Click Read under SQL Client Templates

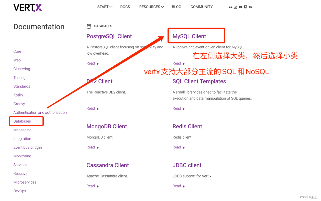click(177, 109)
